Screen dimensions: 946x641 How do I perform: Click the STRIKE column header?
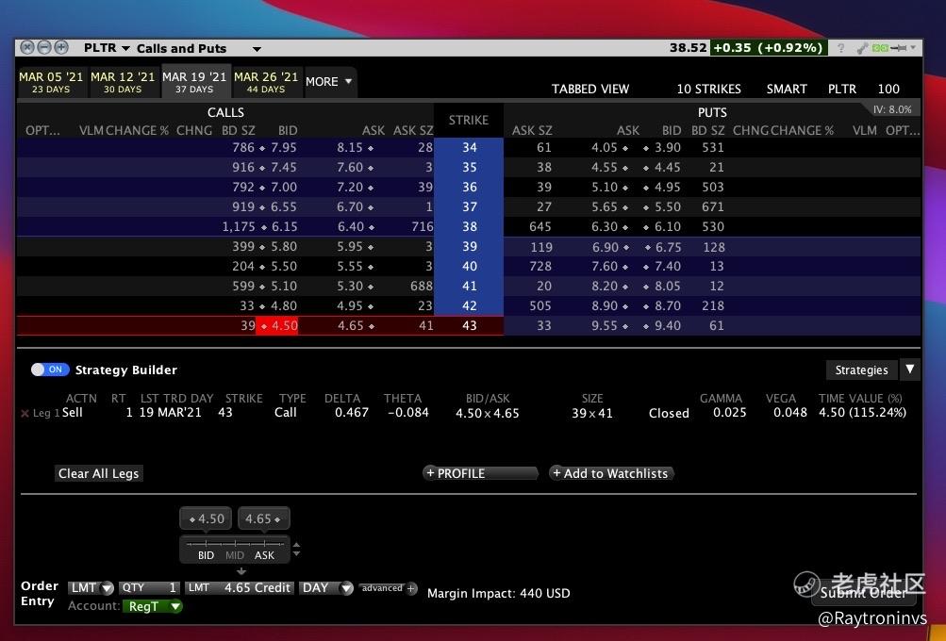pos(469,121)
